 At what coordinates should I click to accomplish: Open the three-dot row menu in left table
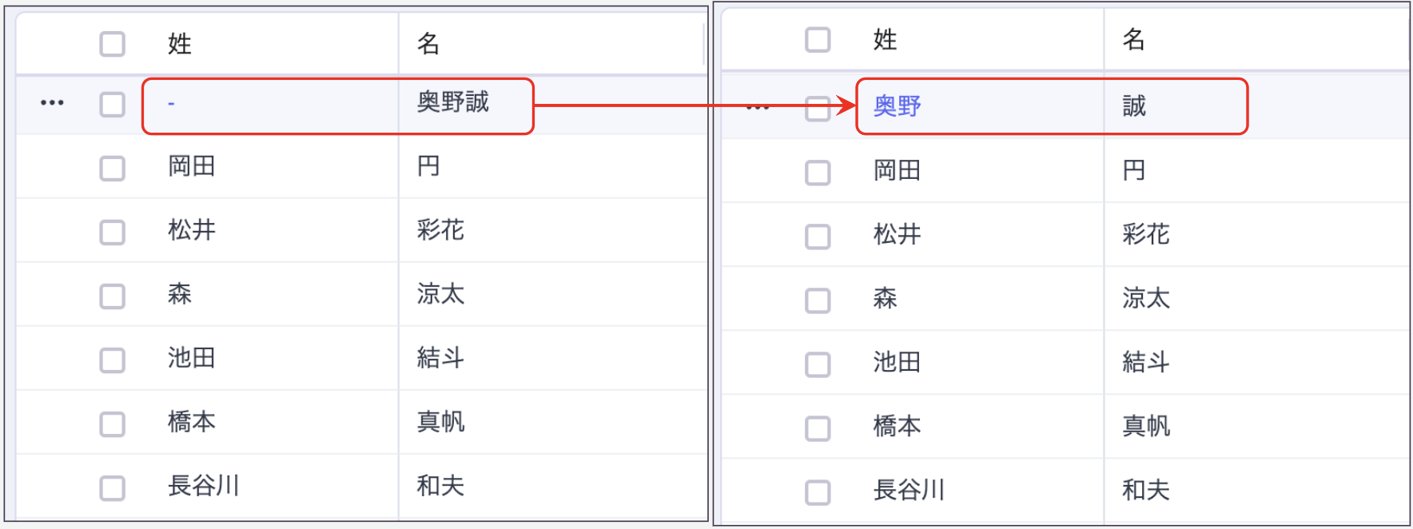tap(52, 103)
